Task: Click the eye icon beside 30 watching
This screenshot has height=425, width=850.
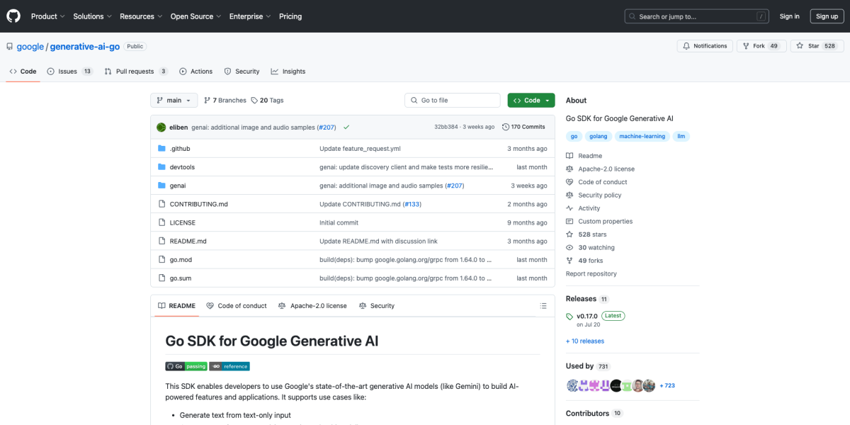Action: pyautogui.click(x=569, y=247)
